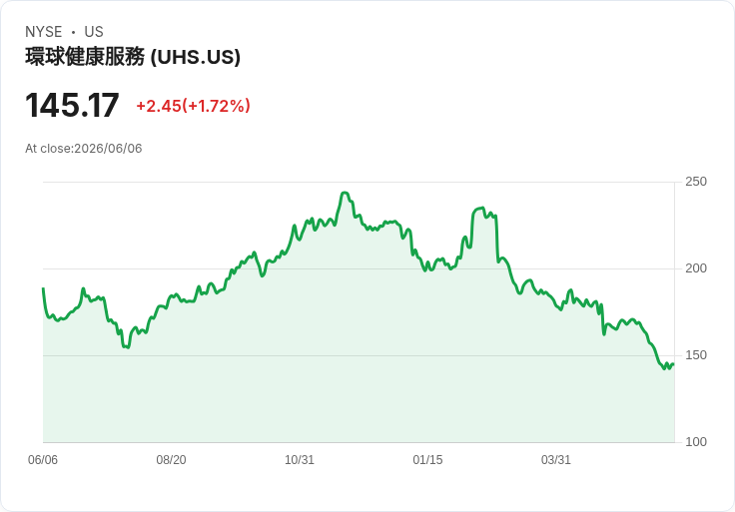This screenshot has height=512, width=735.
Task: Click the price line's starting point above 06/06
Action: pyautogui.click(x=43, y=288)
